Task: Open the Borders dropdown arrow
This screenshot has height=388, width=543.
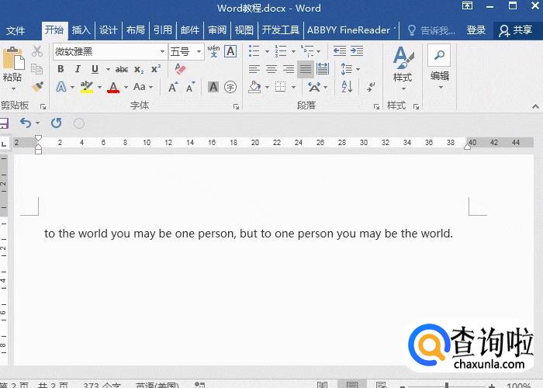Action: (x=293, y=87)
